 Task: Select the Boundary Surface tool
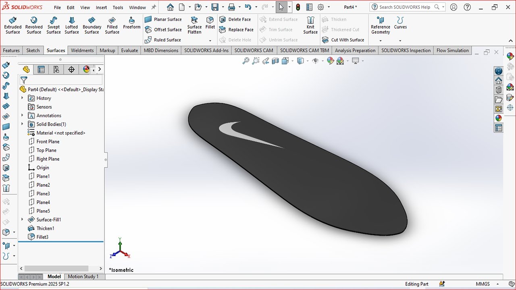92,25
